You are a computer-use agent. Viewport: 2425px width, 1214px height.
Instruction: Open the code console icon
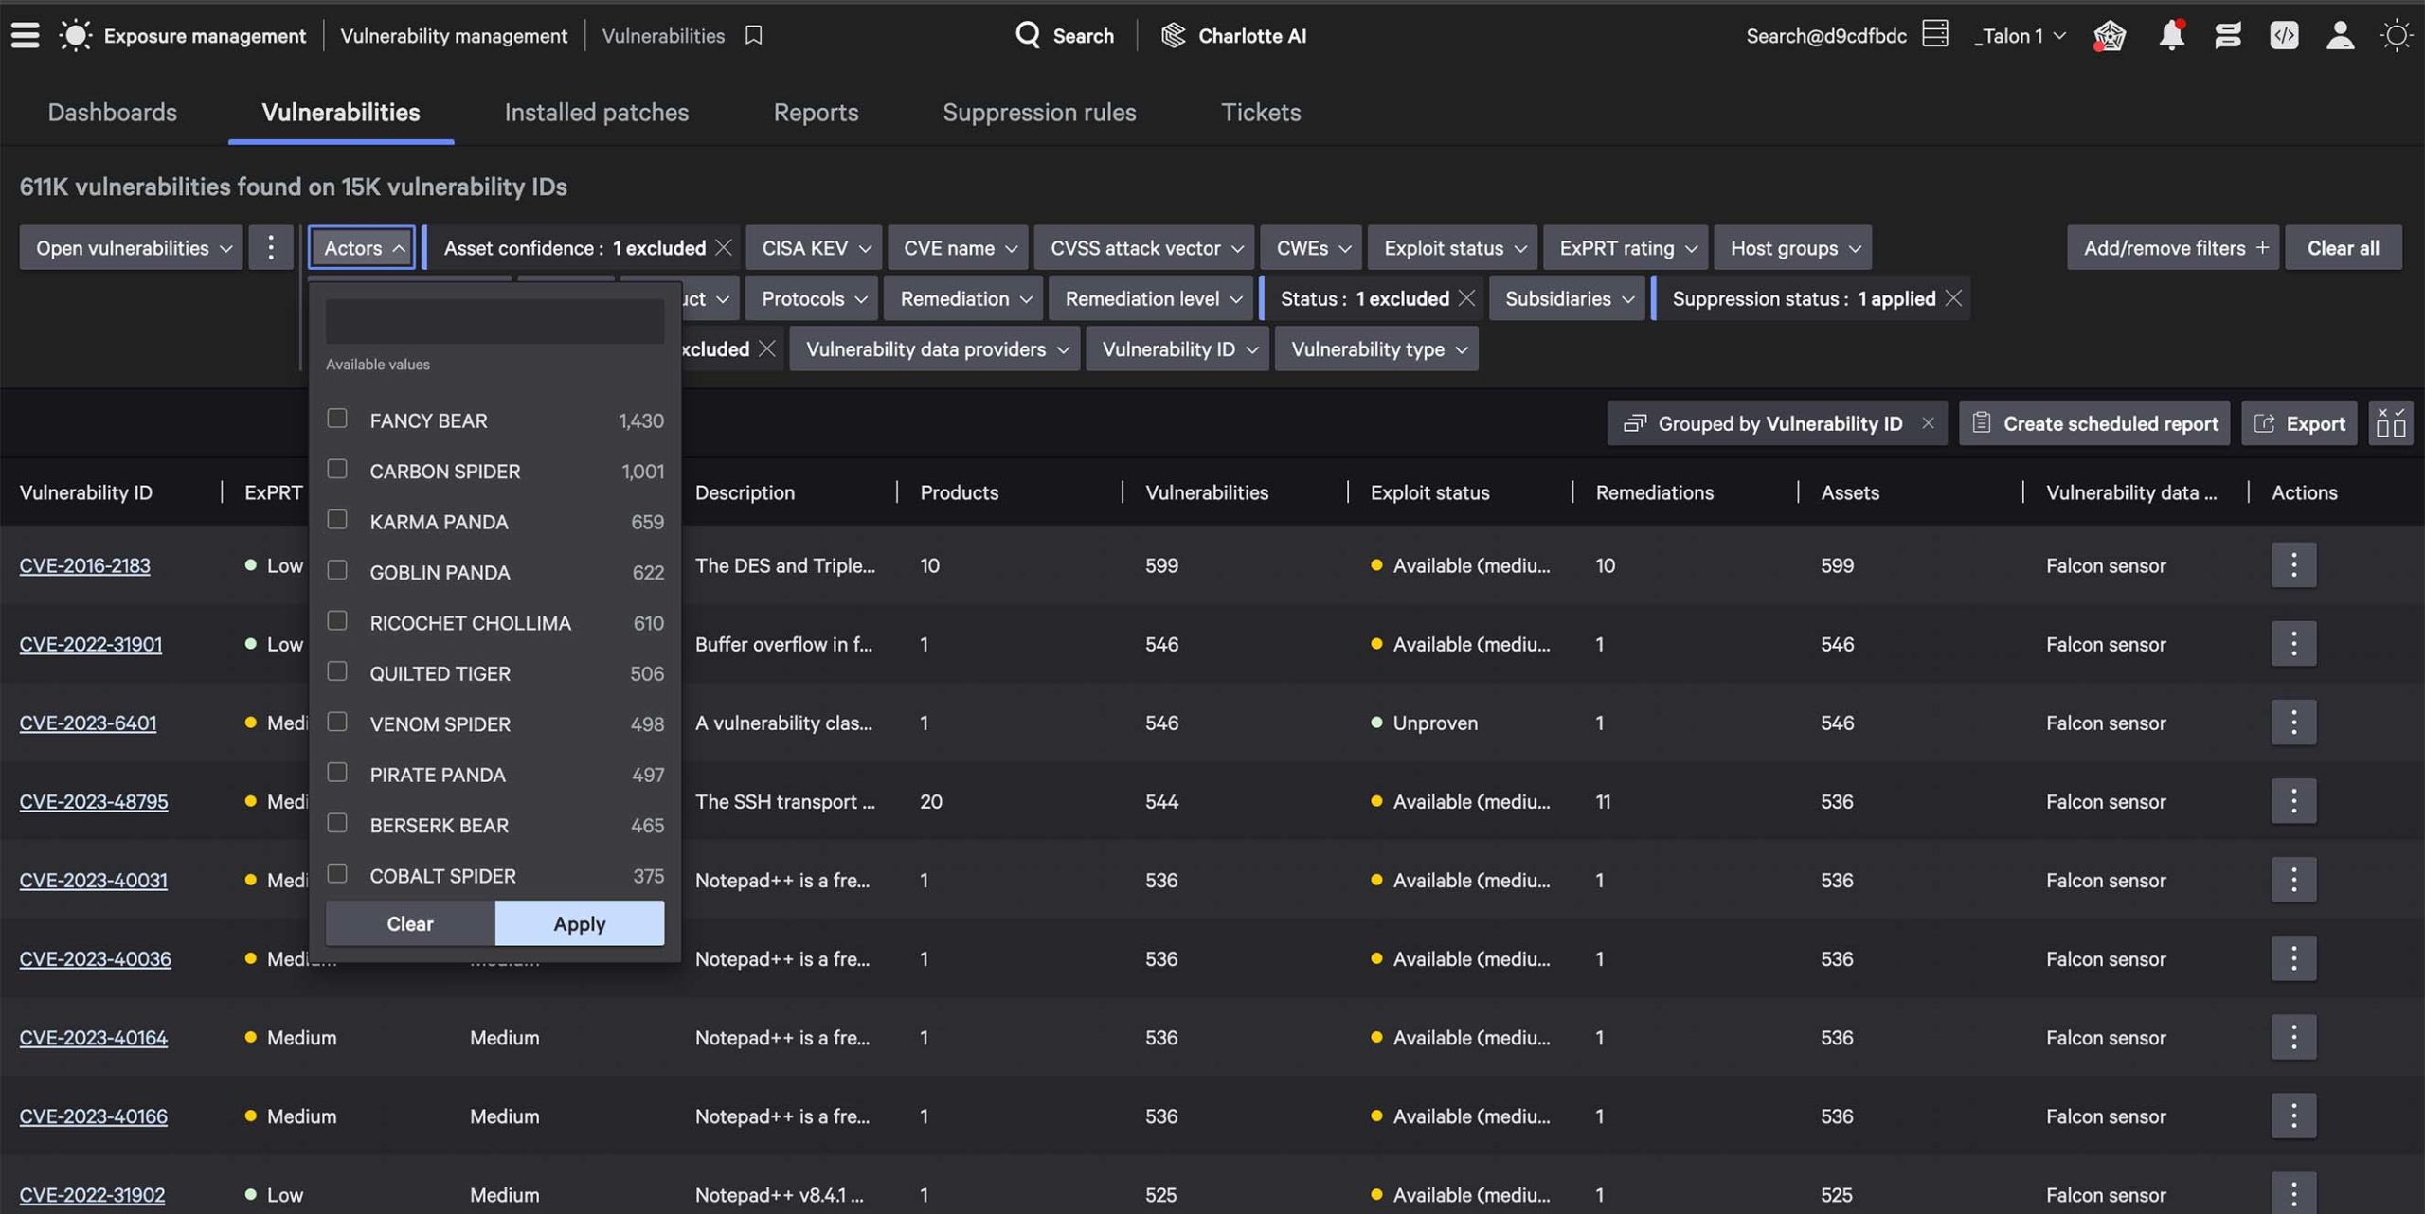pos(2284,36)
